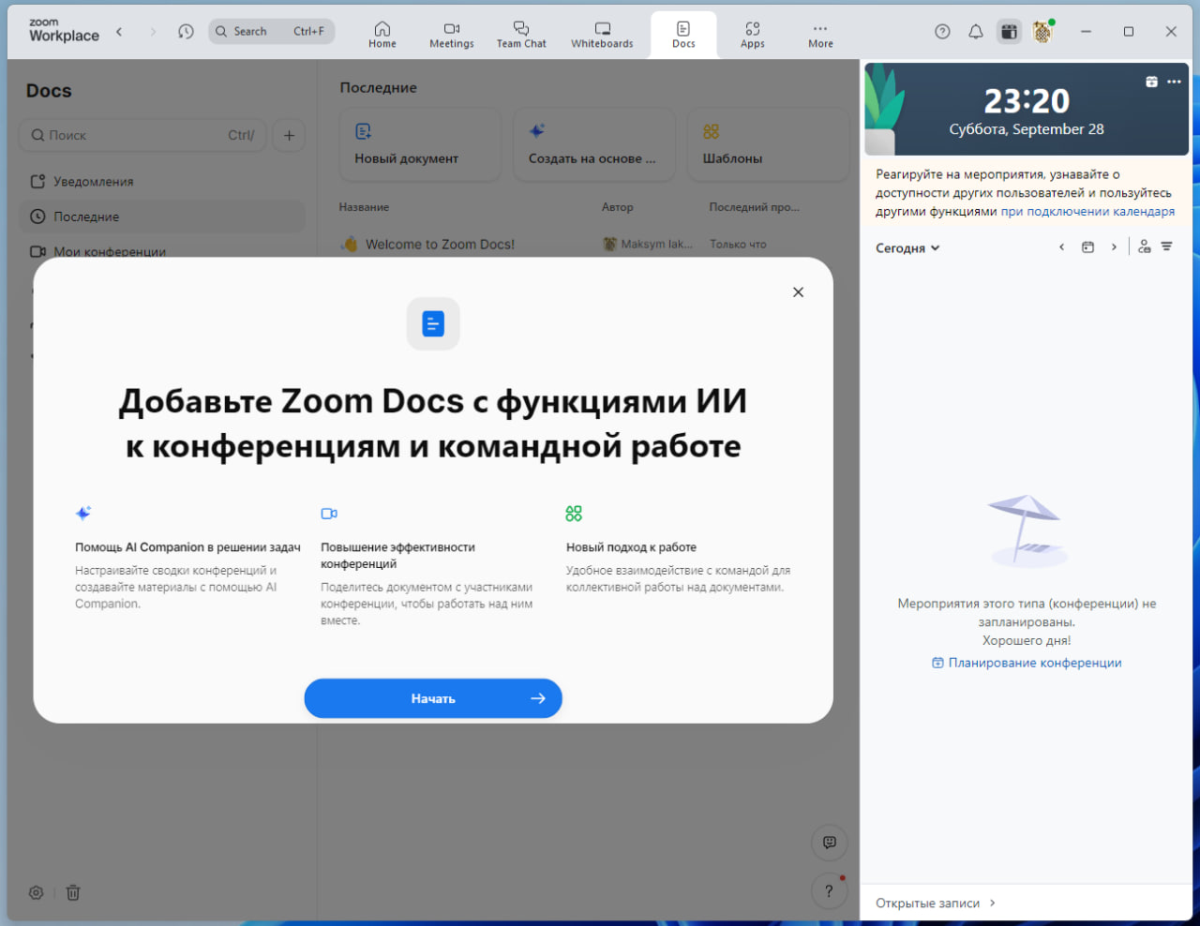Open Docs settings gear icon
The height and width of the screenshot is (926, 1200).
tap(36, 893)
